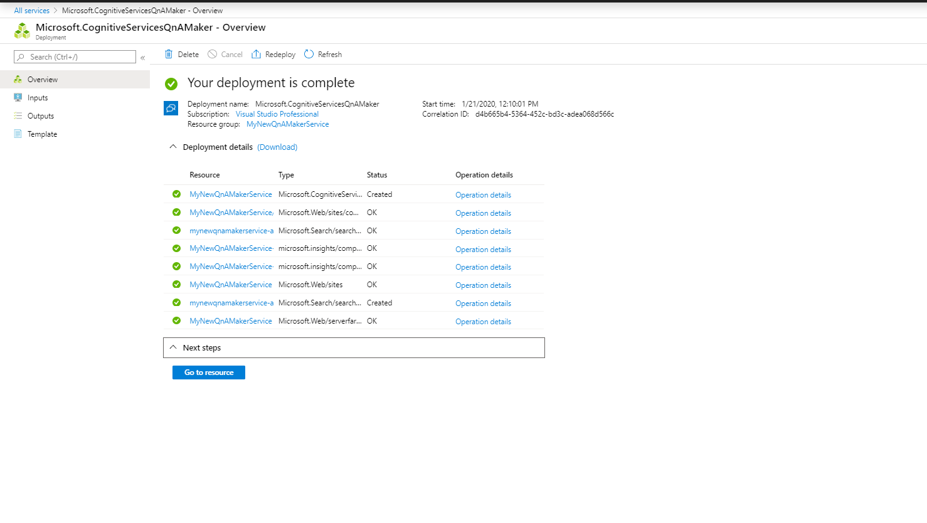Click the Microsoft.Web/sites type cell
Screen dimensions: 927x523
point(310,285)
